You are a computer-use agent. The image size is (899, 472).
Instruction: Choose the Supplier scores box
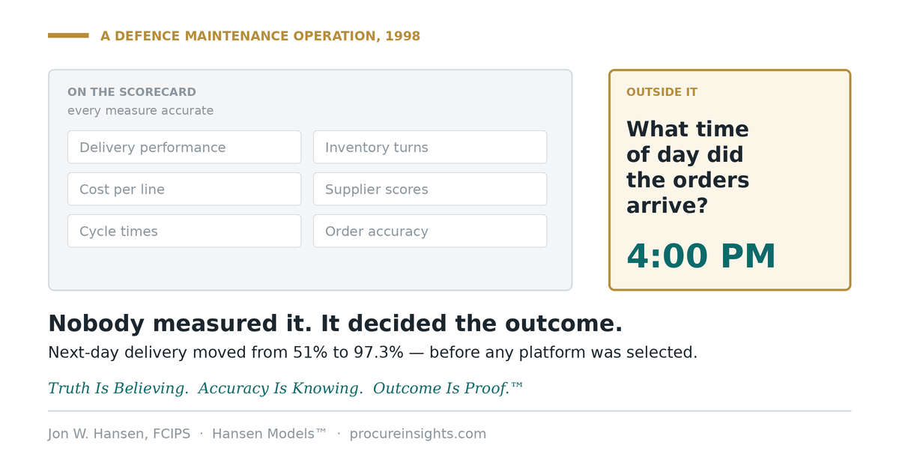(430, 189)
